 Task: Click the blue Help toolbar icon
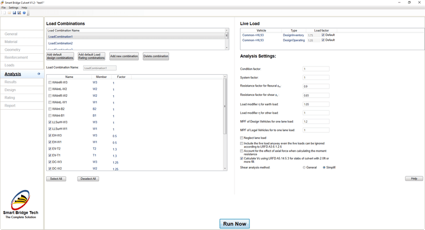pyautogui.click(x=24, y=13)
